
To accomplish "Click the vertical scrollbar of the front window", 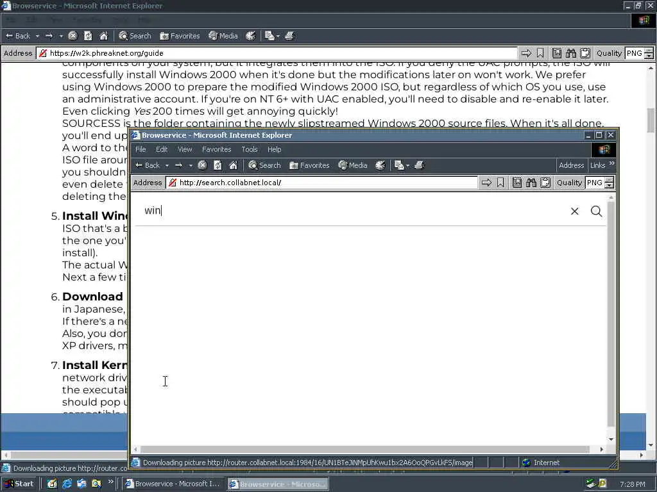I will click(x=611, y=318).
